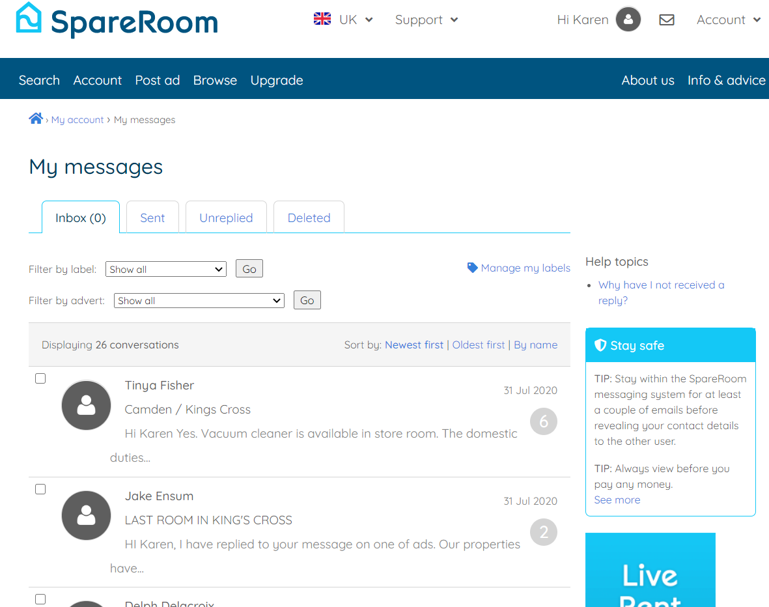
Task: Click the Vacuum cleaner message preview
Action: 313,445
